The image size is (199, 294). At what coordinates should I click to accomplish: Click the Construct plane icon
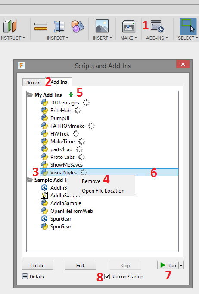(x=10, y=26)
